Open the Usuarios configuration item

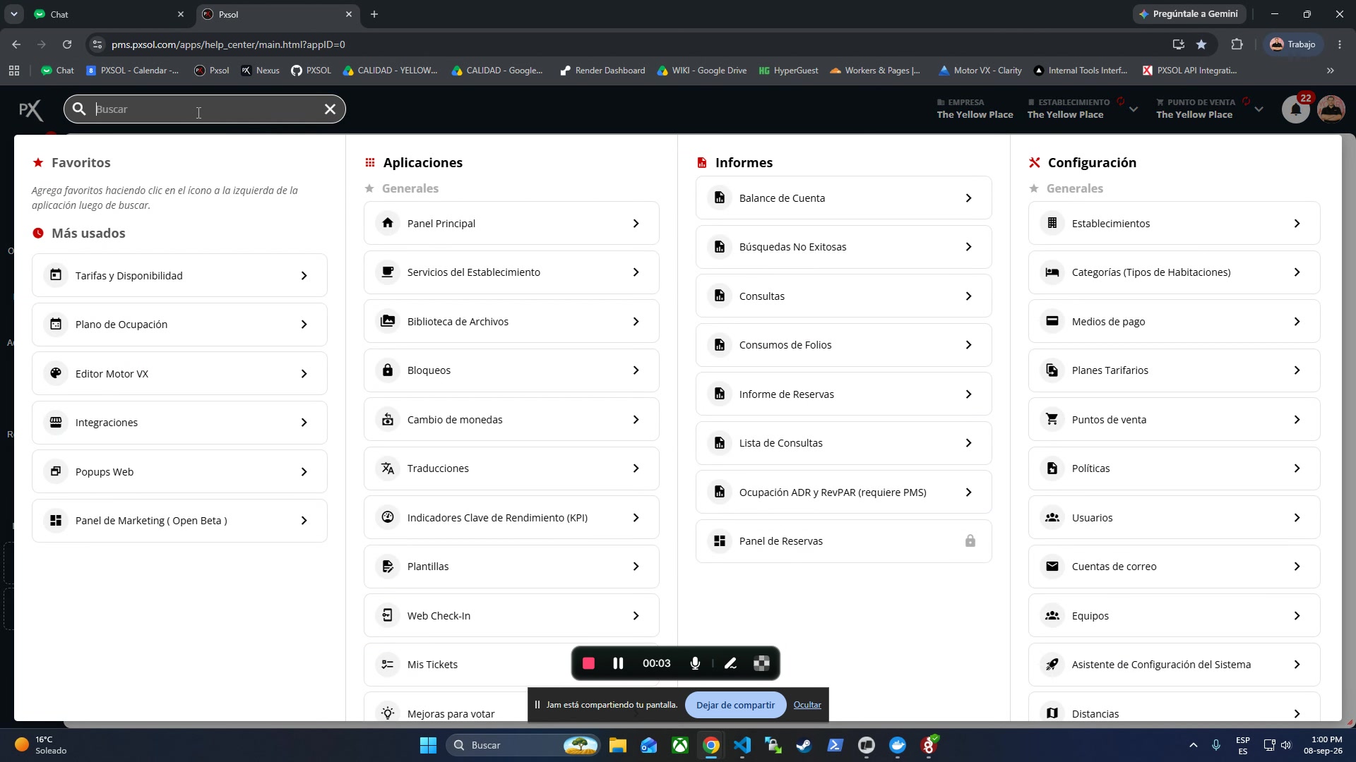[x=1174, y=517]
